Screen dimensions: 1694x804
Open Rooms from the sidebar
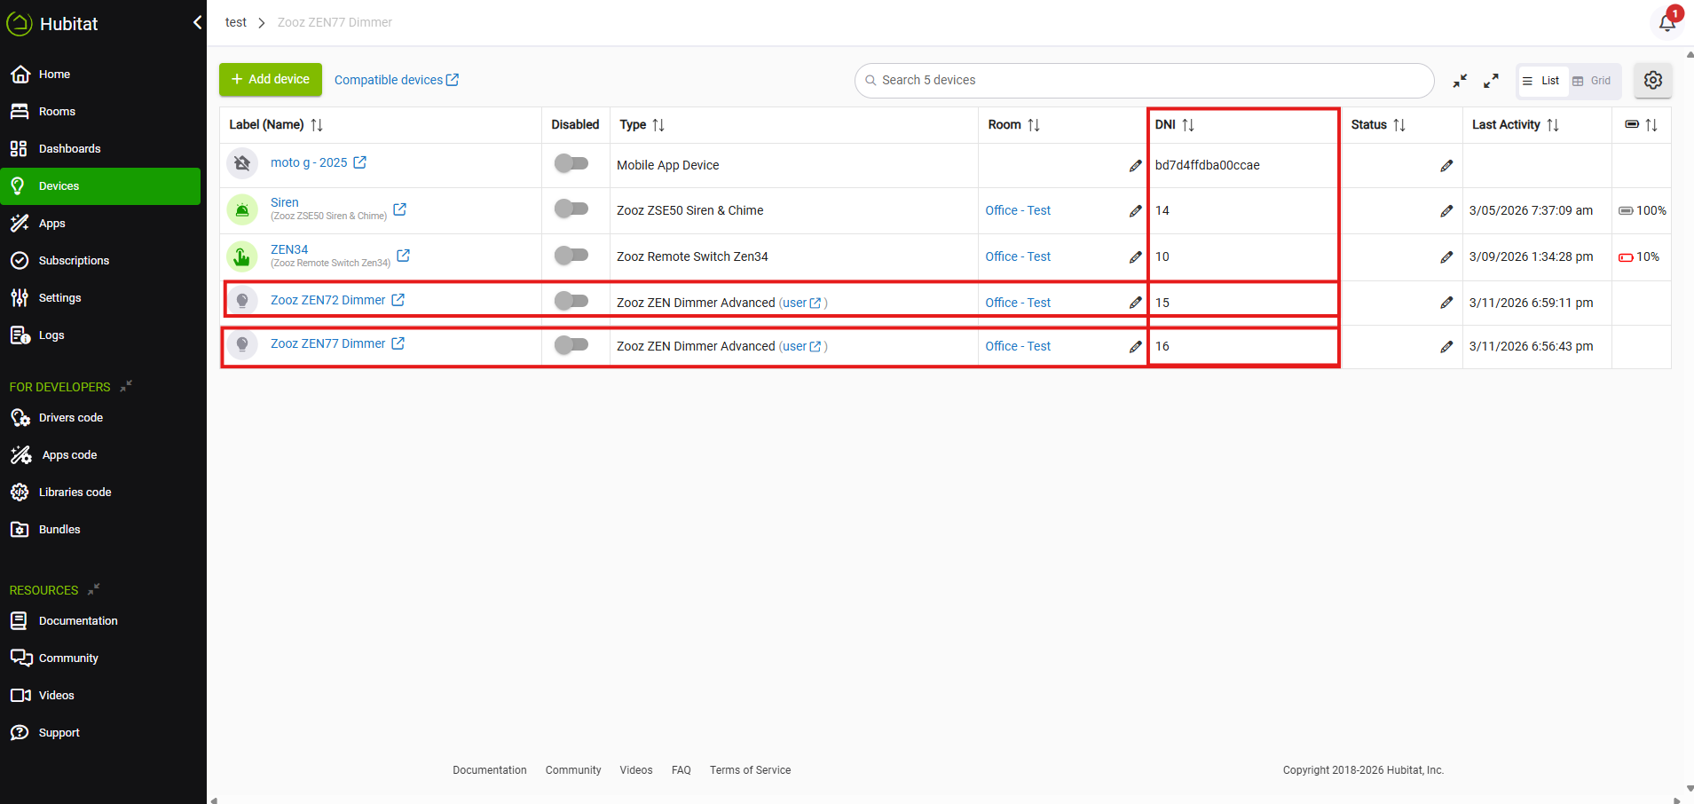tap(57, 112)
